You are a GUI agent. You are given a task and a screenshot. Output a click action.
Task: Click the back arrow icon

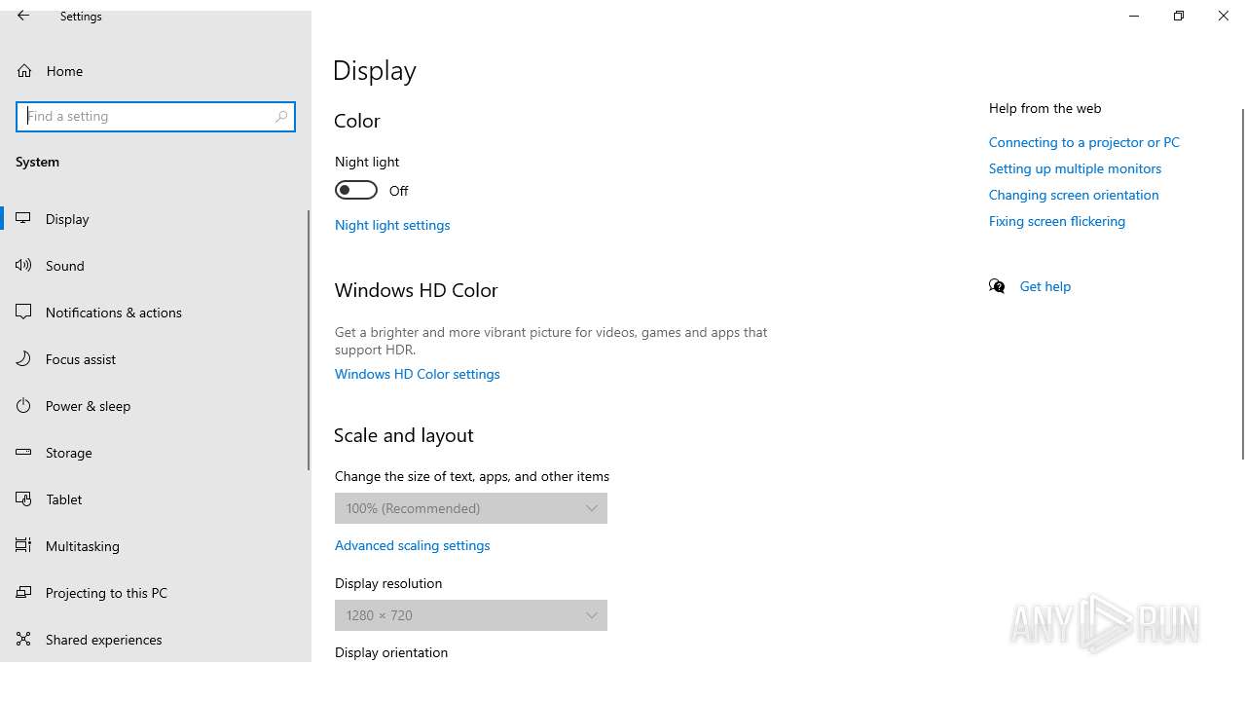click(x=23, y=16)
